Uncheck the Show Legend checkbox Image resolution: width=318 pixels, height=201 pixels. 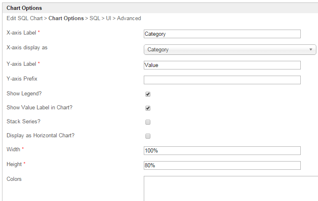pyautogui.click(x=148, y=94)
